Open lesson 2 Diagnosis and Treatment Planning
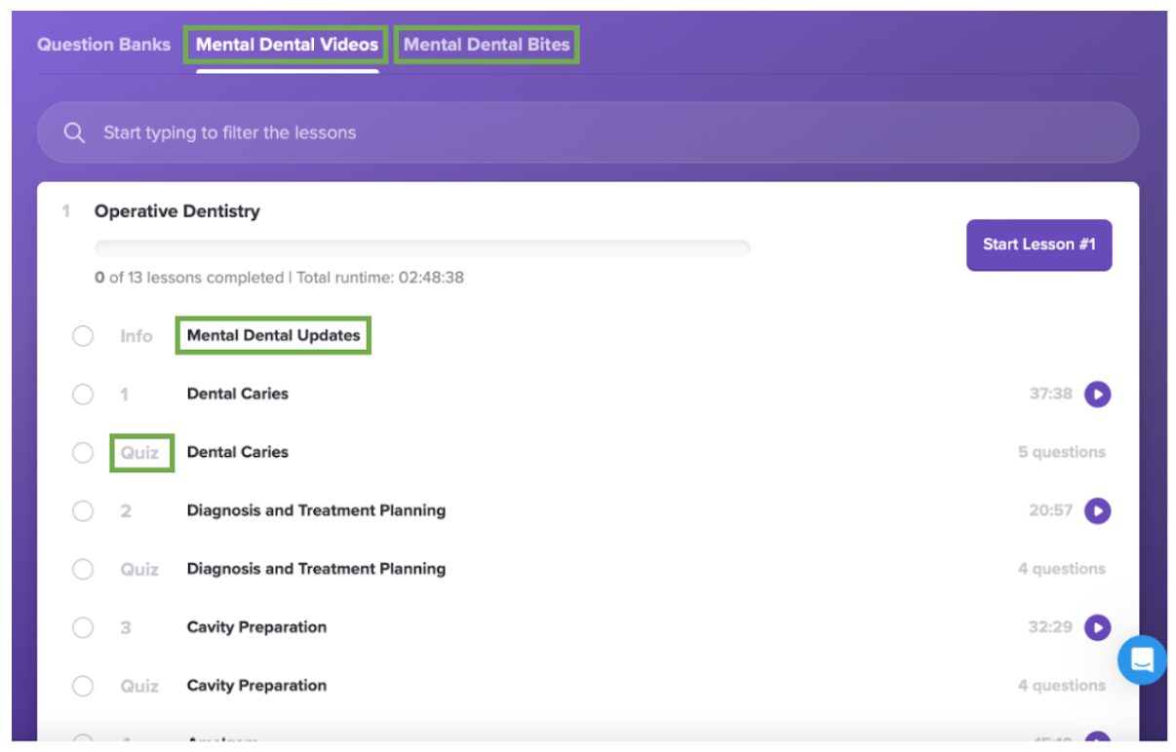 tap(316, 510)
